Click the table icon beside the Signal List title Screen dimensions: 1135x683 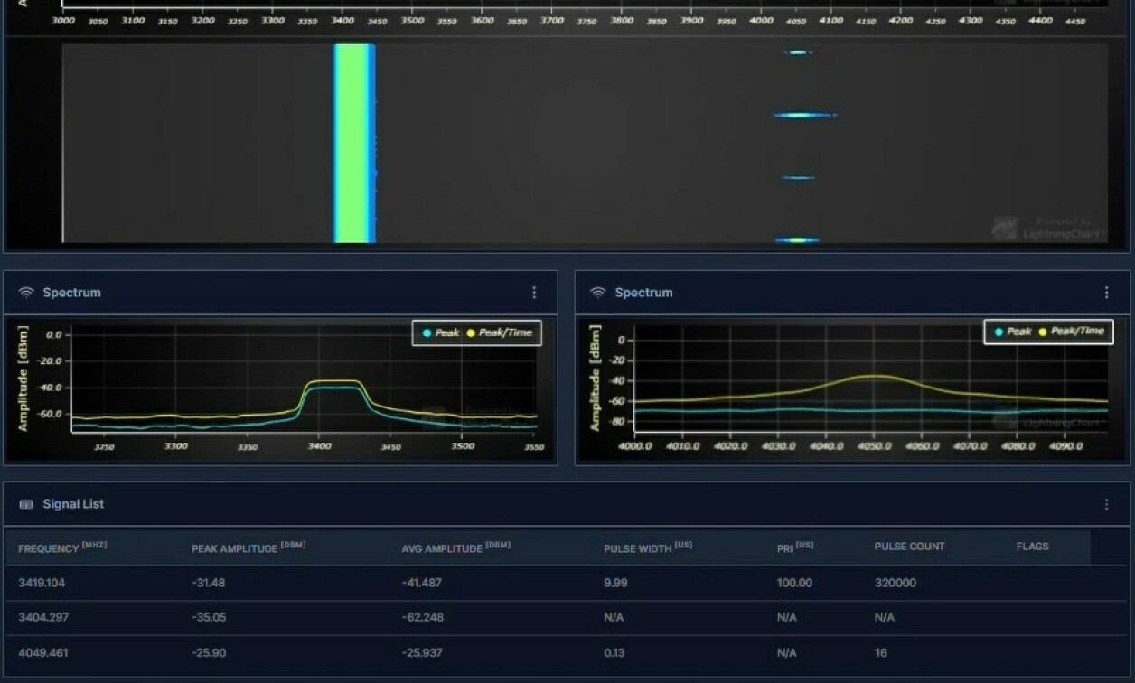[x=27, y=504]
